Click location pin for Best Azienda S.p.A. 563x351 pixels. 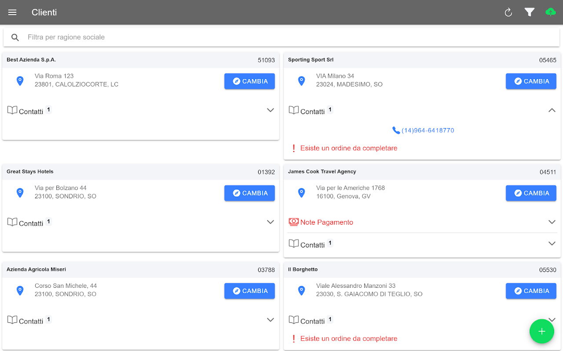(x=20, y=81)
